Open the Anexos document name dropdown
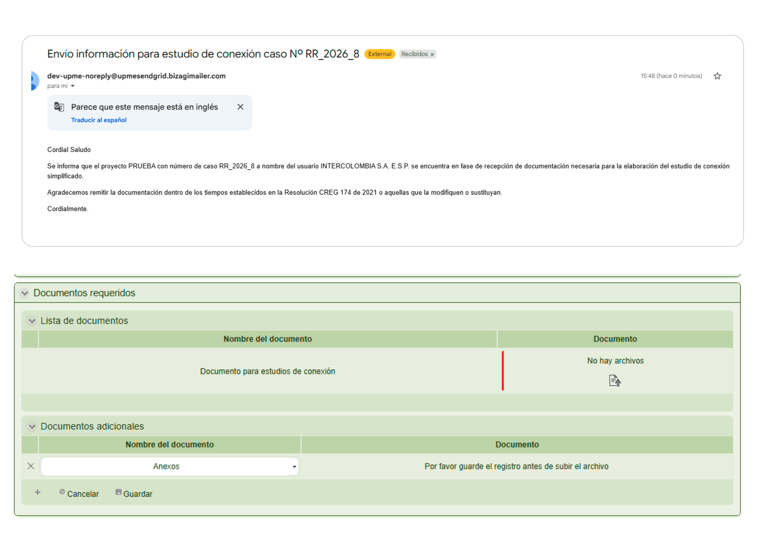The image size is (760, 557). click(294, 467)
